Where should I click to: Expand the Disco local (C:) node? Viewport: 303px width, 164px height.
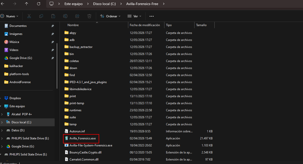pyautogui.click(x=2, y=122)
